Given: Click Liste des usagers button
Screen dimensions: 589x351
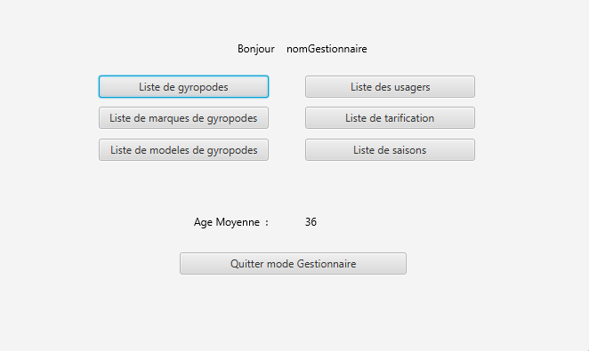Looking at the screenshot, I should coord(390,86).
